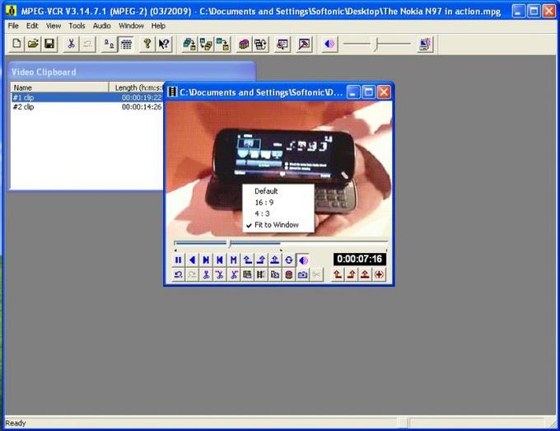This screenshot has width=560, height=431.
Task: Choose Default in aspect ratio menu
Action: (278, 191)
